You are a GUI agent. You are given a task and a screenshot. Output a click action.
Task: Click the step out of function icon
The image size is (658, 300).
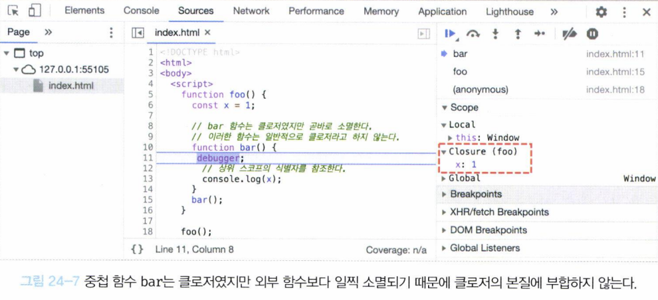tap(517, 33)
